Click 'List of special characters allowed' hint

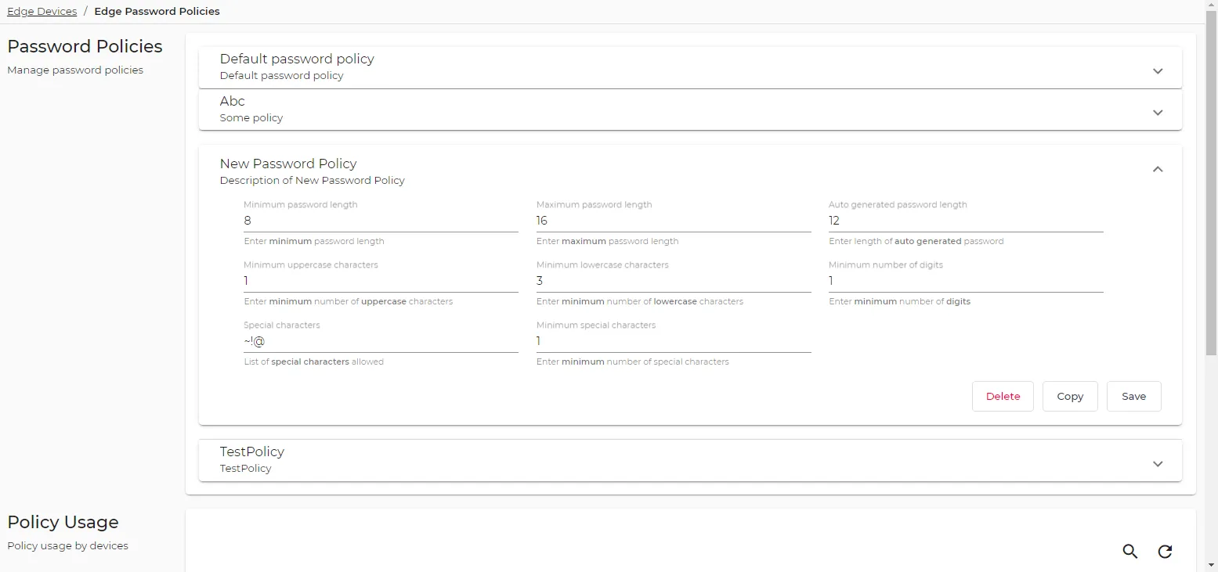(x=313, y=362)
